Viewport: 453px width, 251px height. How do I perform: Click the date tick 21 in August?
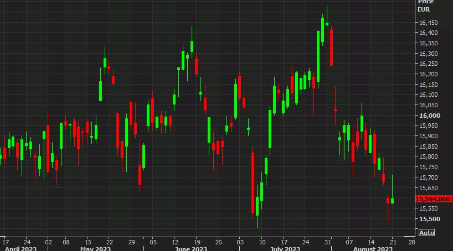click(x=393, y=242)
